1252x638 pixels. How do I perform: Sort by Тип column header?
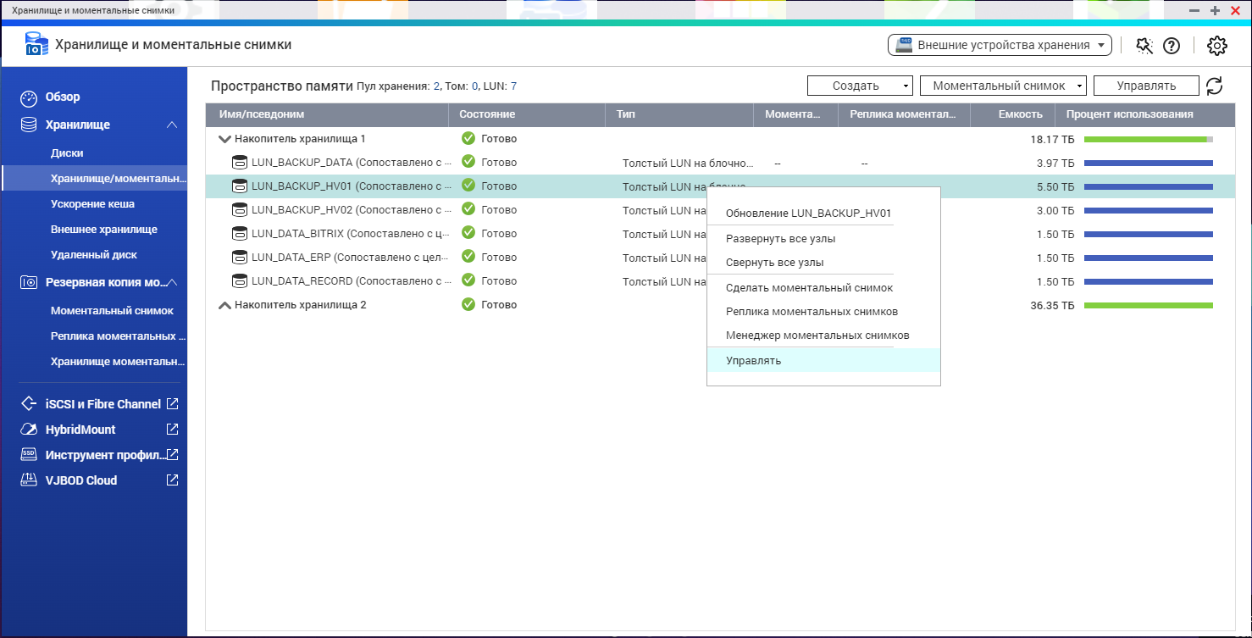tap(679, 114)
